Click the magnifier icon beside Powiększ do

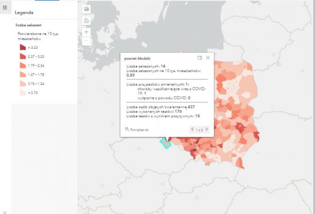pyautogui.click(x=127, y=129)
